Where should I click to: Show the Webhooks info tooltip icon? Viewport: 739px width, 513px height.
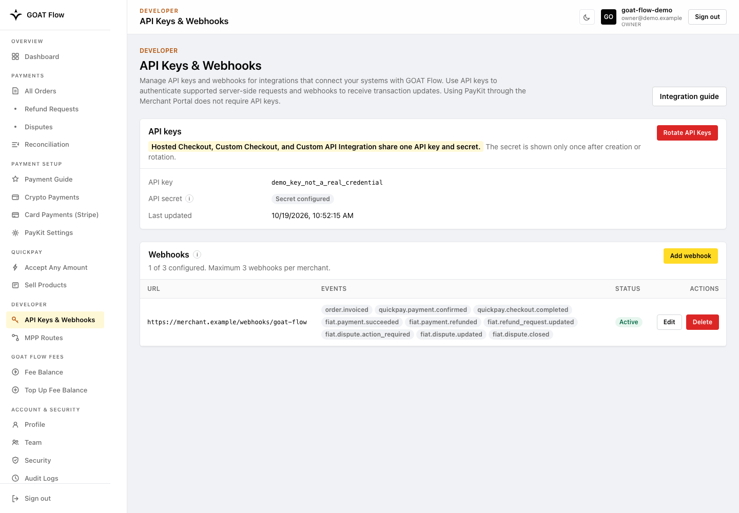[x=197, y=254]
